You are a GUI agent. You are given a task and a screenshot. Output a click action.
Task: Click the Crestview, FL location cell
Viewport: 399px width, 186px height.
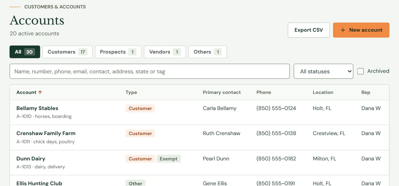[329, 133]
